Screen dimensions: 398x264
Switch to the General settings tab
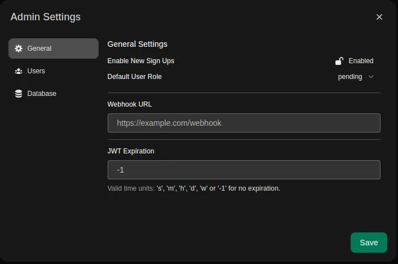tap(54, 49)
